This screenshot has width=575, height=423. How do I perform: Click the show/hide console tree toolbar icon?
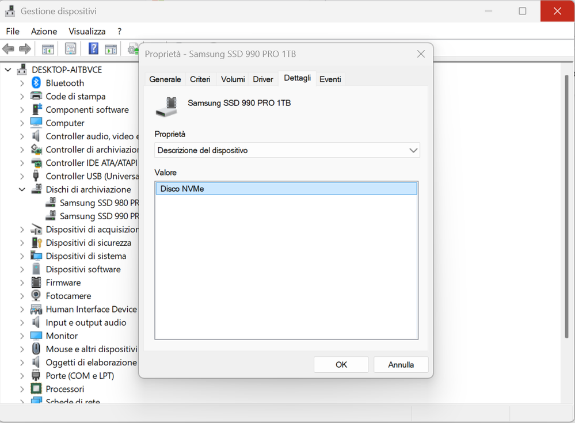pyautogui.click(x=48, y=49)
